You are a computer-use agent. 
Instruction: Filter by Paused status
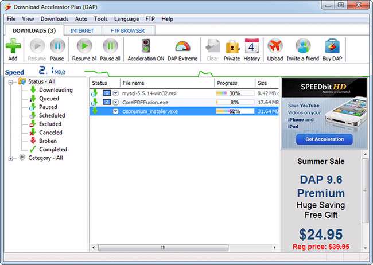point(48,107)
